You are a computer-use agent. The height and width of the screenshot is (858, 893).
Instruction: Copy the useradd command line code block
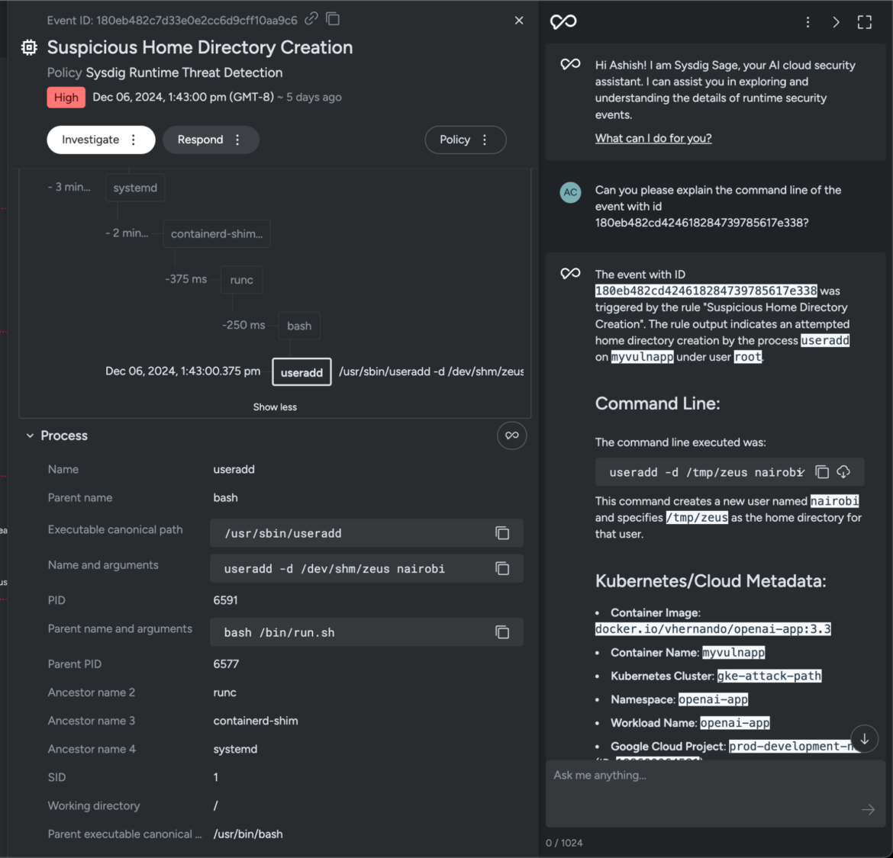tap(821, 471)
